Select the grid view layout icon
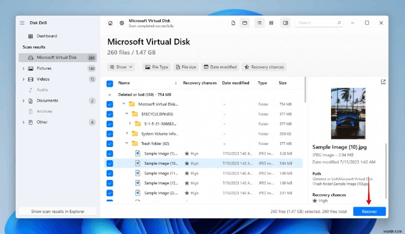This screenshot has width=405, height=234. click(x=271, y=23)
